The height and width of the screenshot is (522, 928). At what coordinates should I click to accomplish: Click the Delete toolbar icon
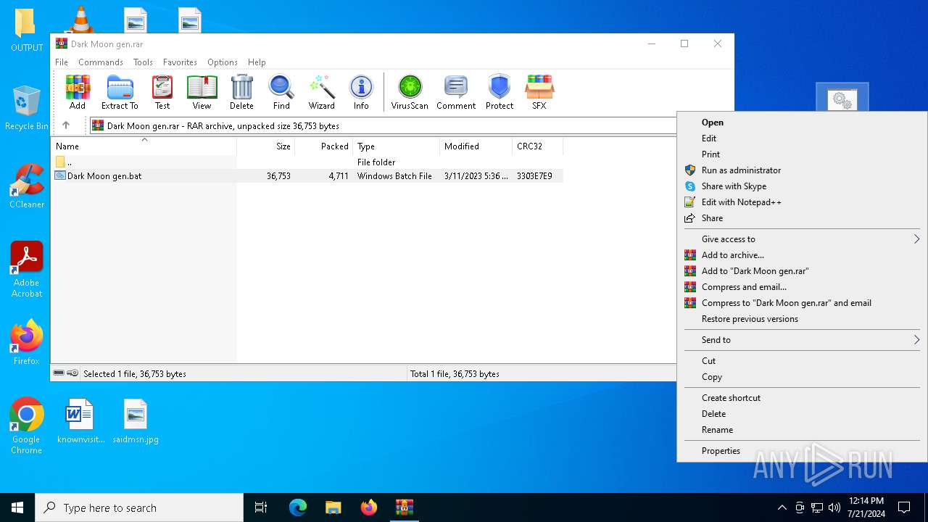[x=241, y=92]
